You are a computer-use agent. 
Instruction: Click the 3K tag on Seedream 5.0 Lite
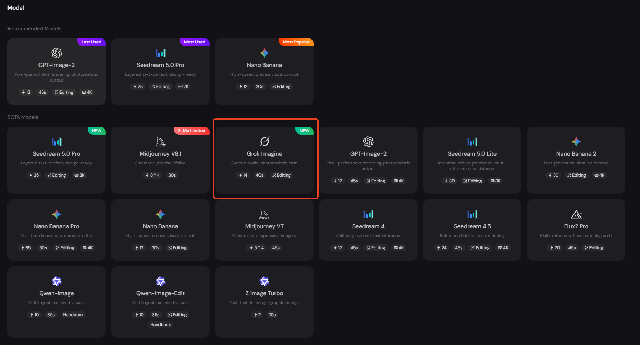click(x=495, y=181)
